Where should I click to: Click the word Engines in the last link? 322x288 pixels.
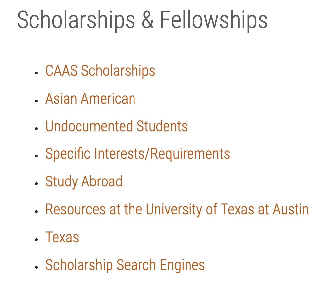[182, 265]
